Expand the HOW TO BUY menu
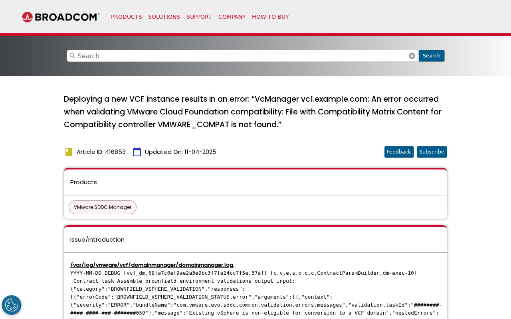This screenshot has width=511, height=319. 270,16
